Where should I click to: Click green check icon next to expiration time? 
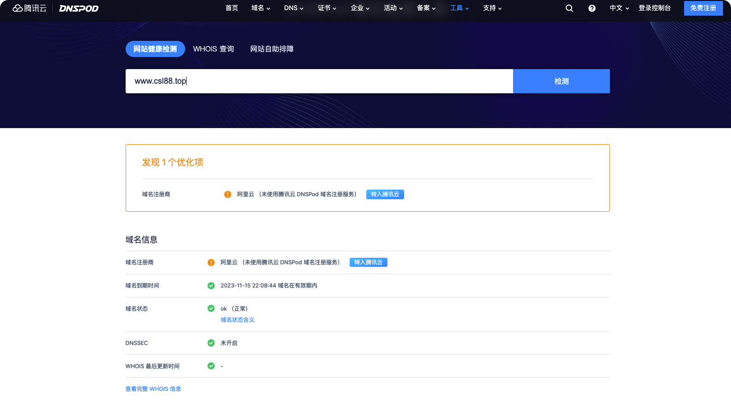[x=211, y=285]
